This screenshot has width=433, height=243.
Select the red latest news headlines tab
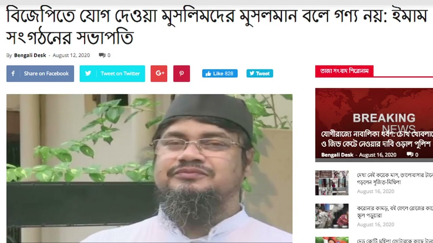point(344,72)
